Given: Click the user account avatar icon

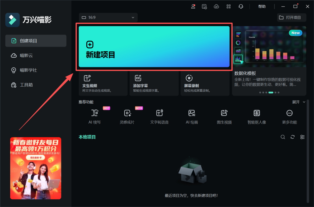Looking at the screenshot, I should click(193, 7).
